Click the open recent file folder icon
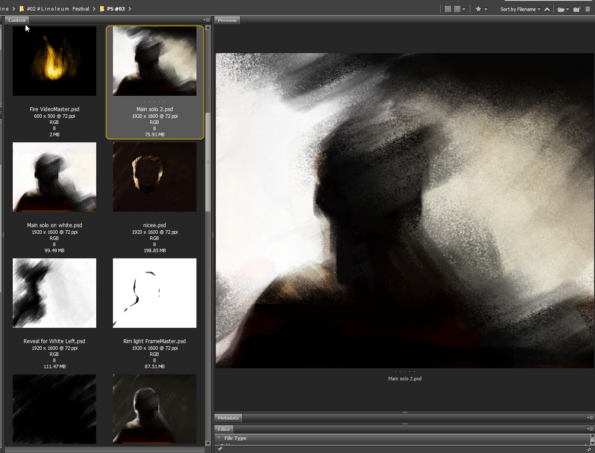595x453 pixels. pos(561,9)
